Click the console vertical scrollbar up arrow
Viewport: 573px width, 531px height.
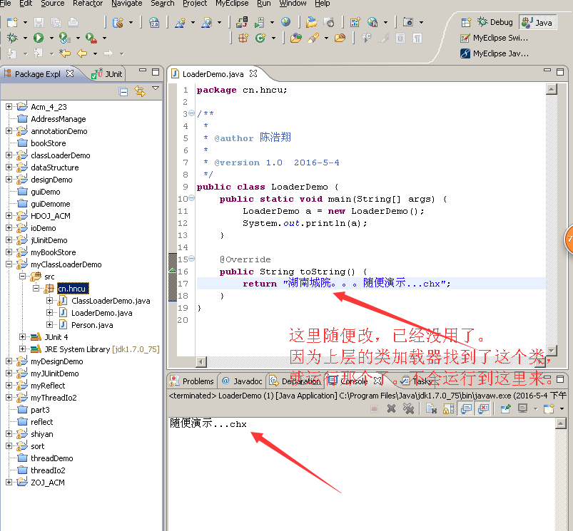click(561, 423)
